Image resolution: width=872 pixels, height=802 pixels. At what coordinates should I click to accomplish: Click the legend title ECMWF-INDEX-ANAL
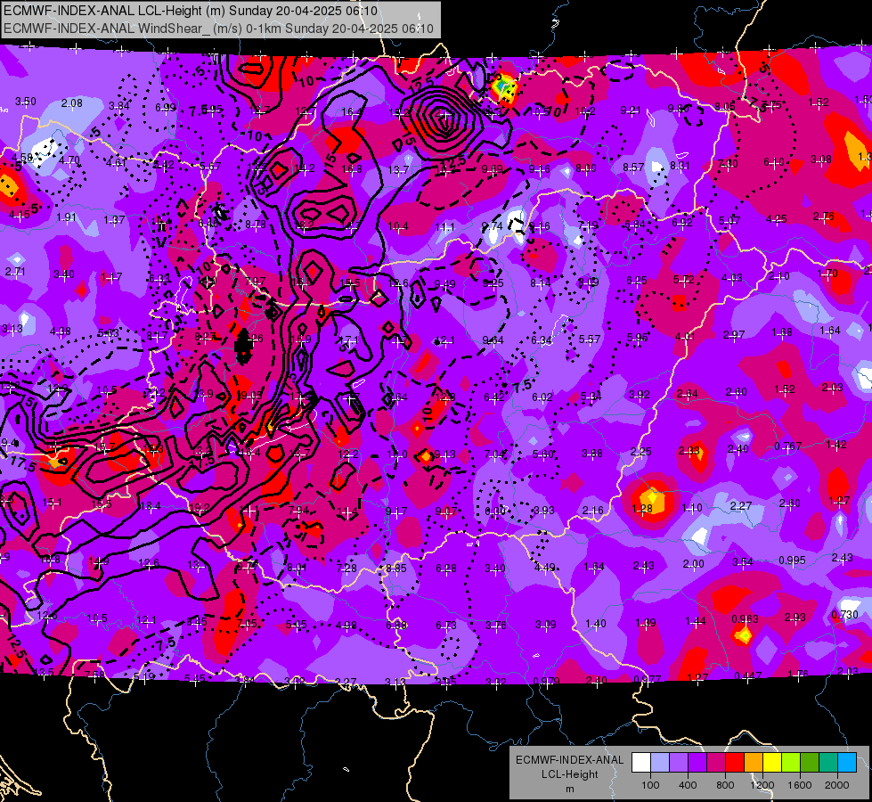coord(569,760)
